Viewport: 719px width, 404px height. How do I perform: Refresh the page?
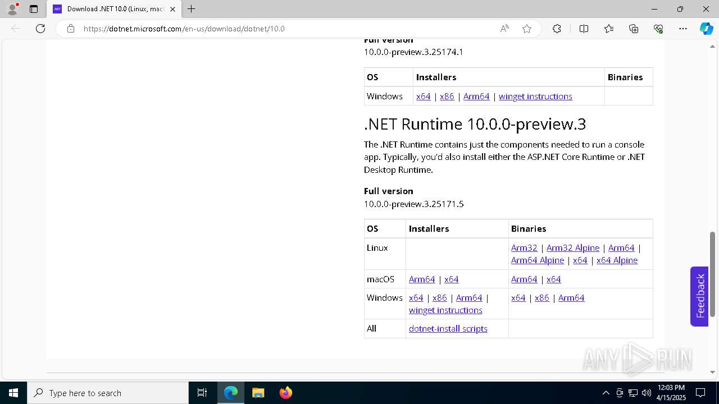(40, 29)
